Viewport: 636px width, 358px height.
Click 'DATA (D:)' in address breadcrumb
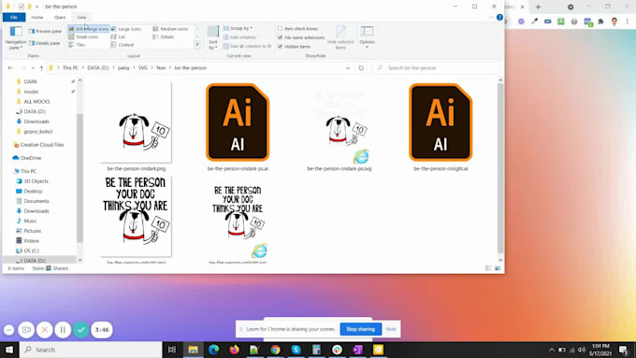98,68
